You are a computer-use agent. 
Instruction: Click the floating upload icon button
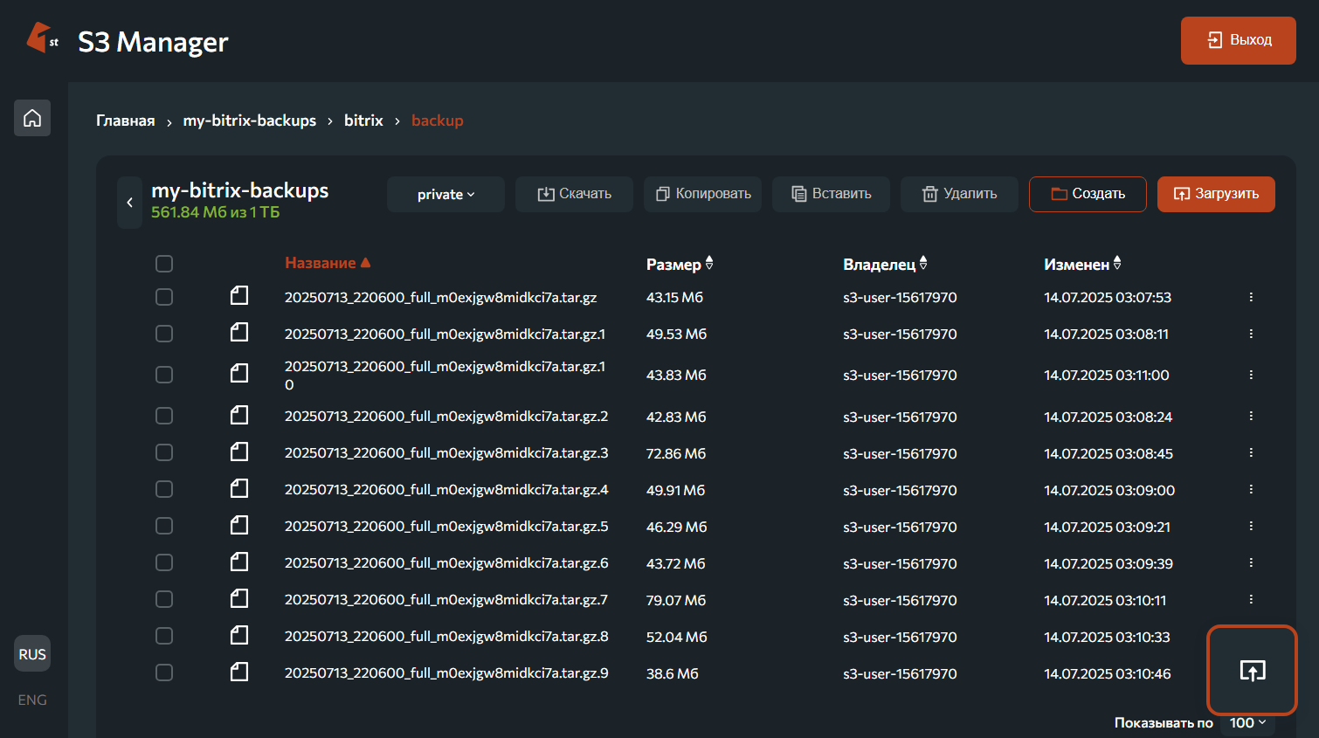(1253, 671)
